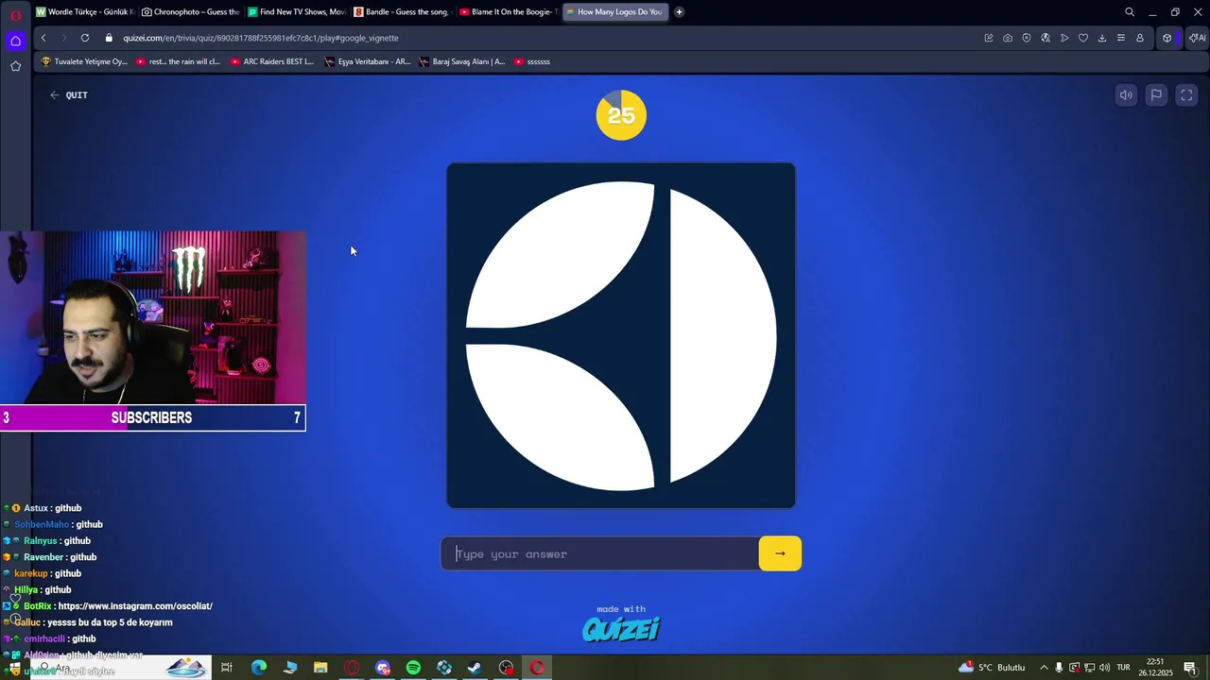The height and width of the screenshot is (680, 1210).
Task: Open Steam from taskbar
Action: click(475, 668)
